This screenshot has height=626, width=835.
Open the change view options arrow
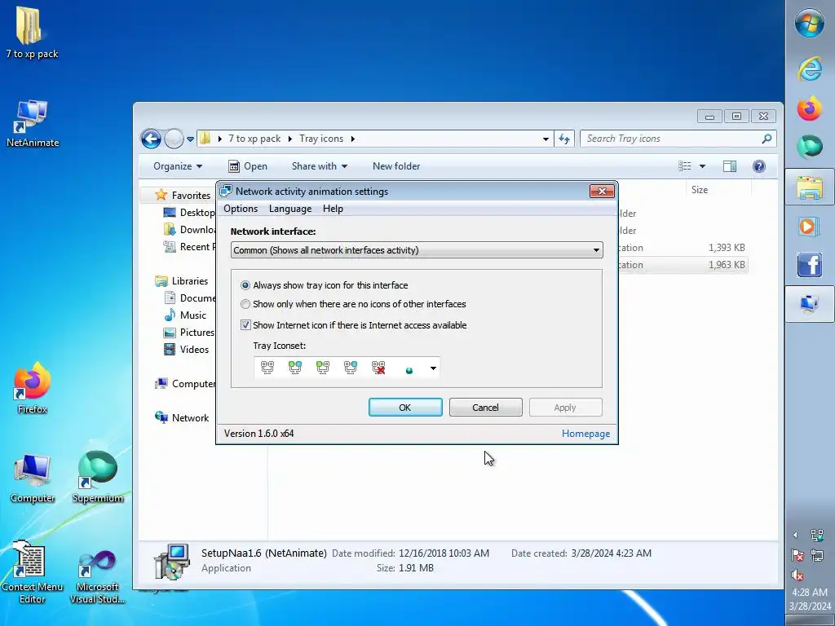(702, 166)
